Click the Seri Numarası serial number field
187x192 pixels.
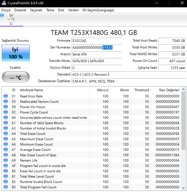pos(97,47)
